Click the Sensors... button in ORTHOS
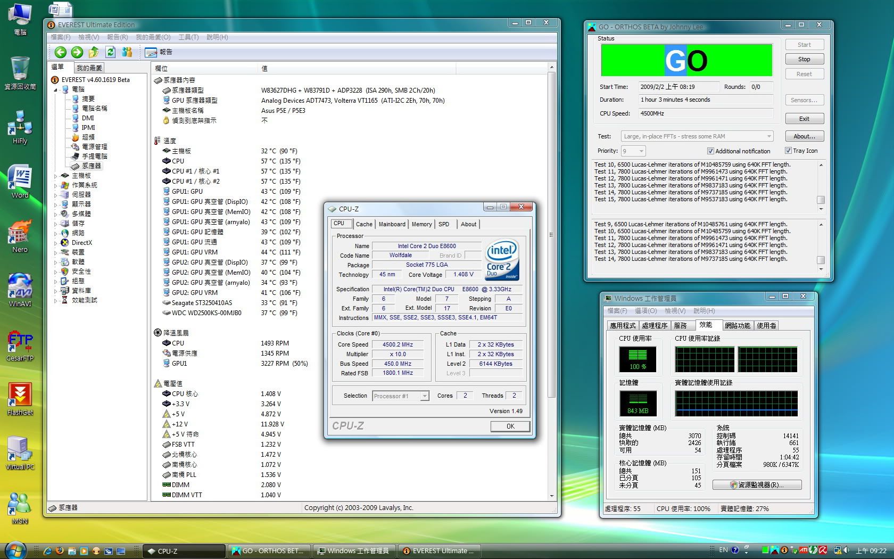Screen dimensions: 894x559 (804, 100)
